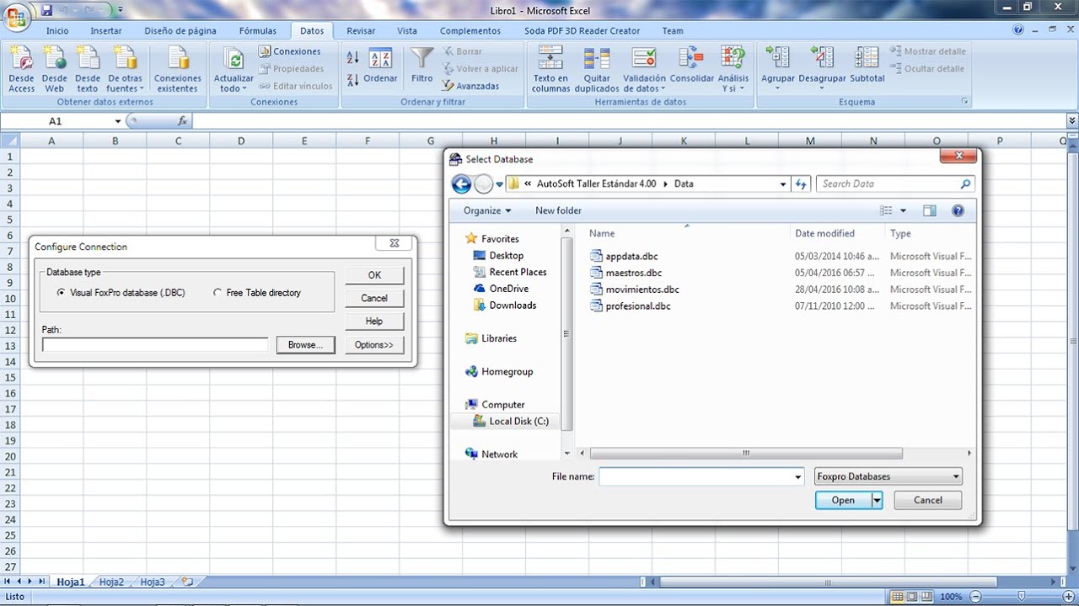Viewport: 1079px width, 606px height.
Task: Click Desde Web data import icon
Action: pyautogui.click(x=54, y=69)
